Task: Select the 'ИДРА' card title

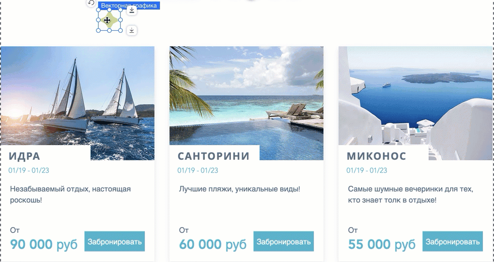Action: 24,156
